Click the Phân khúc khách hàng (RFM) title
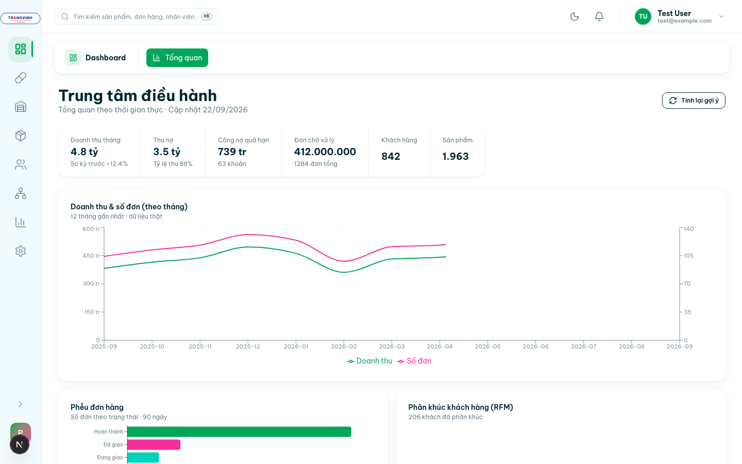The width and height of the screenshot is (742, 464). point(461,407)
